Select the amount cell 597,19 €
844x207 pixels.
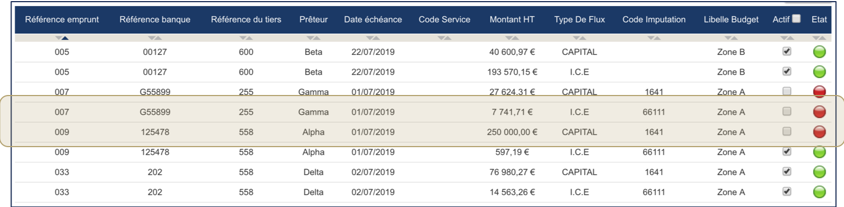click(512, 152)
